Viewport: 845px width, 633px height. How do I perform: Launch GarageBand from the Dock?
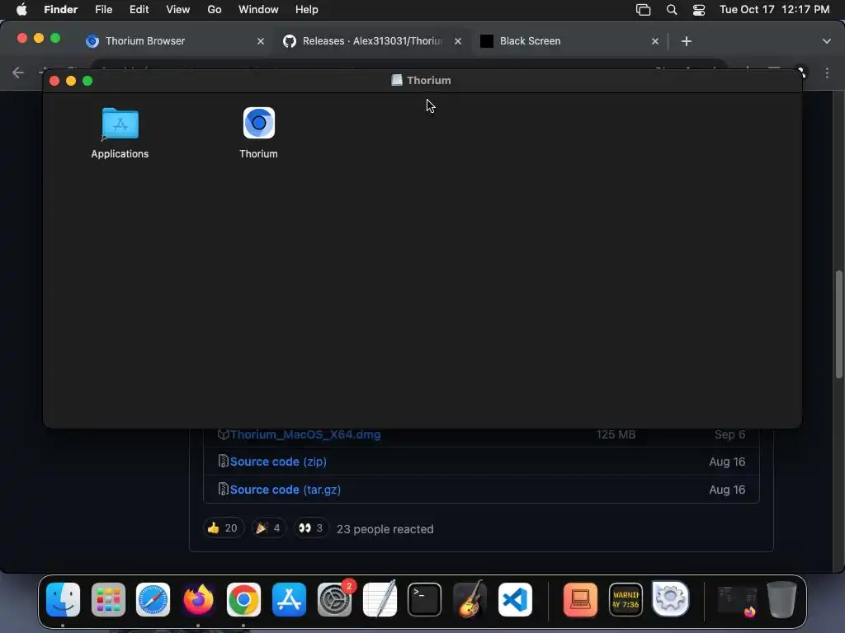pos(470,600)
